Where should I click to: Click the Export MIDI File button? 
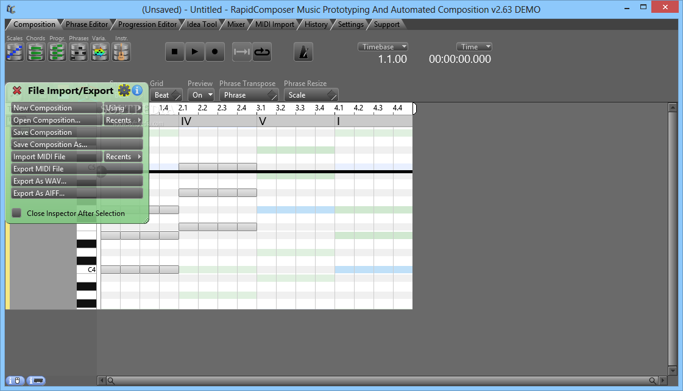(77, 169)
